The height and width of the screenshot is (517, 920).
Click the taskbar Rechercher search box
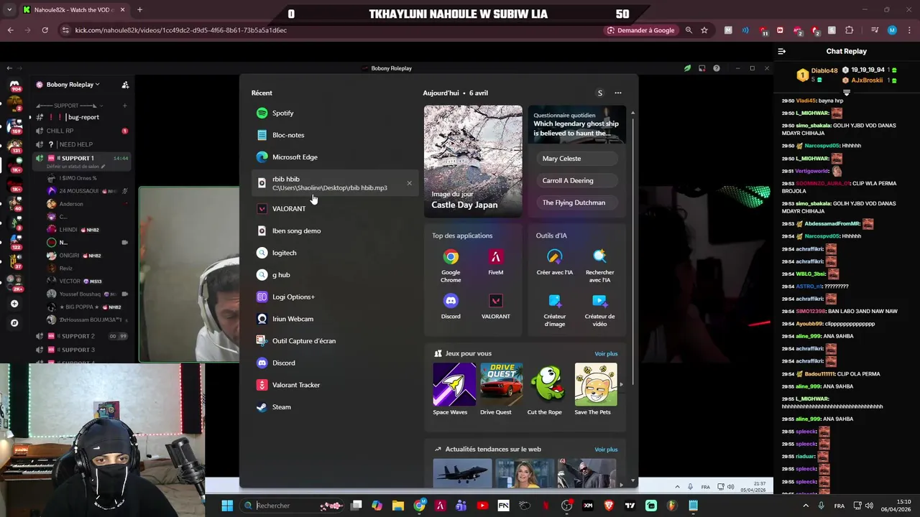(292, 506)
